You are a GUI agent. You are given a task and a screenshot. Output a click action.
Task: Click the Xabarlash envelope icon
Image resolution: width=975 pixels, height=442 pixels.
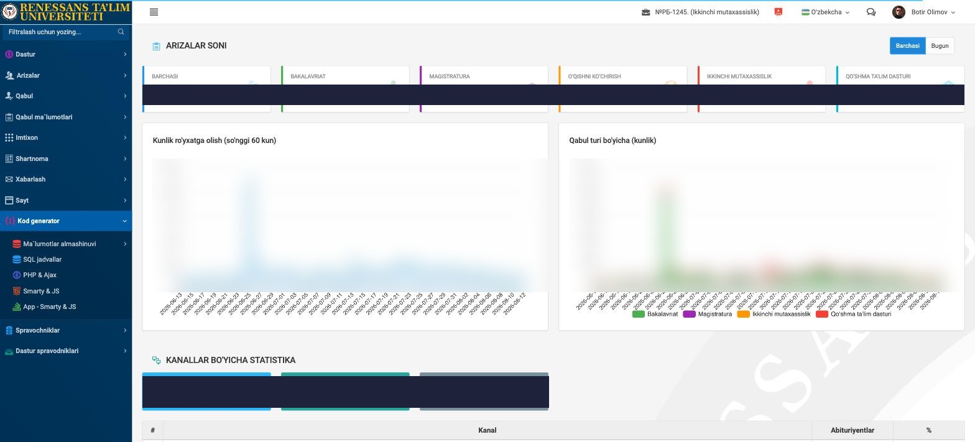pyautogui.click(x=9, y=179)
